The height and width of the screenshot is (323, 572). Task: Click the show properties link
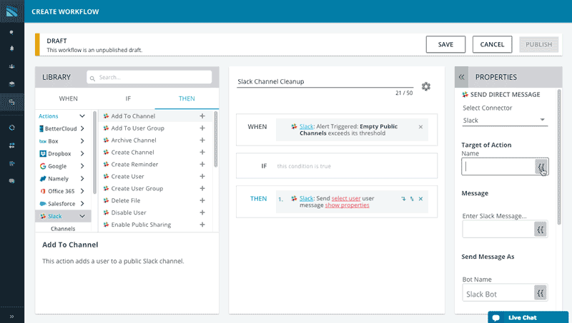pos(347,205)
